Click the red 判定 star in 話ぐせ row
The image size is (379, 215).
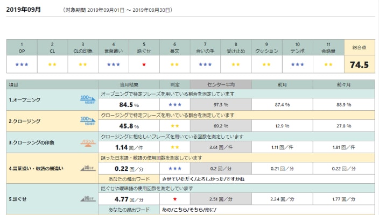click(x=175, y=199)
